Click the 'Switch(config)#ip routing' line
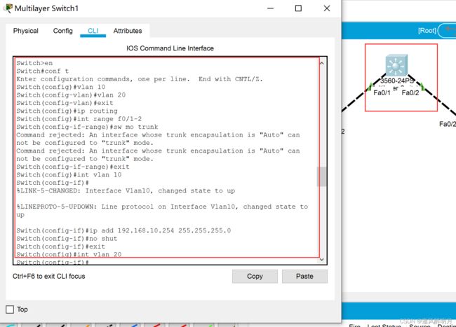Screen dimensions: 456x327 click(x=67, y=111)
